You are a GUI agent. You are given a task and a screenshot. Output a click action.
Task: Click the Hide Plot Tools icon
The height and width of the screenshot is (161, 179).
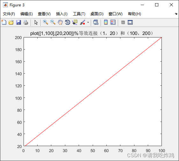123,22
